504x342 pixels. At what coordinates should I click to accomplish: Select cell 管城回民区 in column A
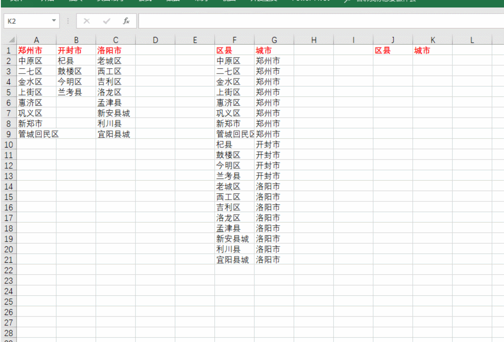point(37,134)
